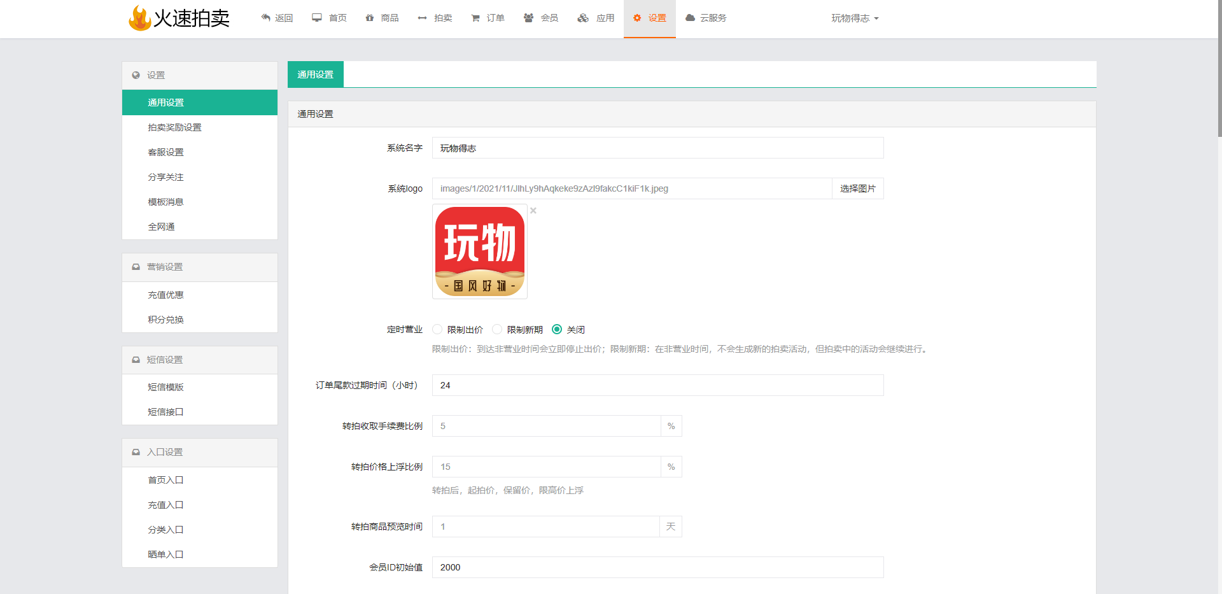Open 会员 via the users icon
Viewport: 1222px width, 594px height.
(528, 18)
